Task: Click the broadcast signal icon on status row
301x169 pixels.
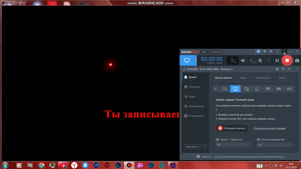Action: pyautogui.click(x=289, y=69)
